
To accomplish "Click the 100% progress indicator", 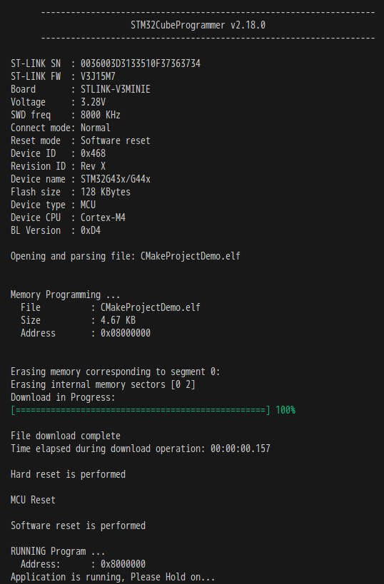I will (286, 411).
